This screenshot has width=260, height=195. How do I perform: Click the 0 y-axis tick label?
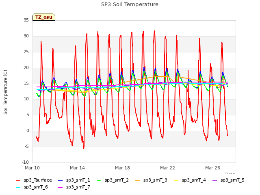pos(28,131)
